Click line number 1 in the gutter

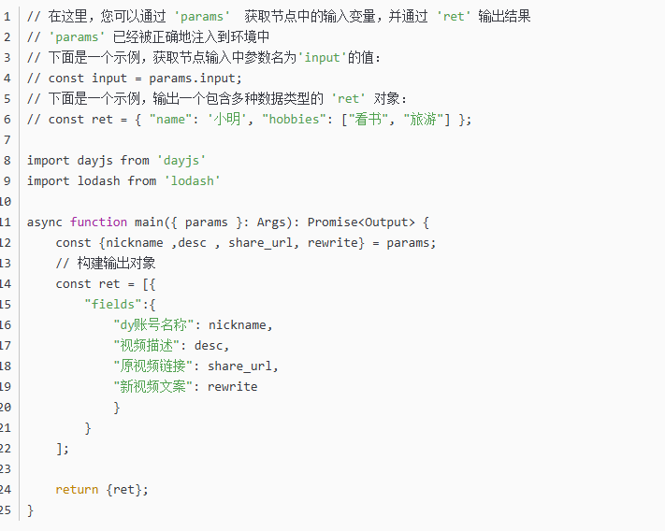(7, 16)
